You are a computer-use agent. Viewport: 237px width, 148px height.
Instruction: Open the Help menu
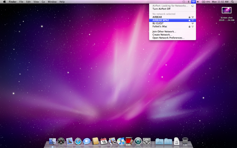[x=62, y=2]
